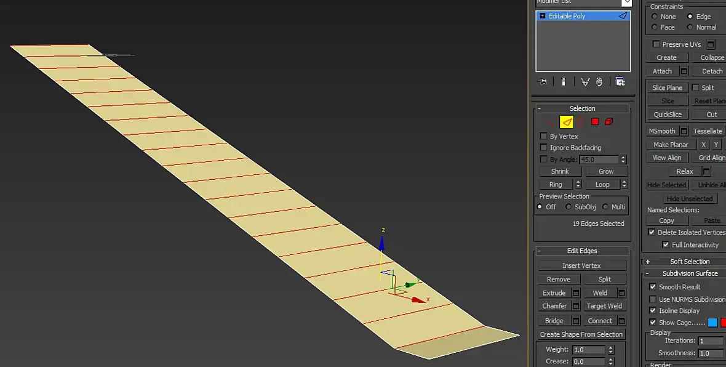Open Preserve UVs settings box
This screenshot has width=726, height=367.
click(711, 44)
